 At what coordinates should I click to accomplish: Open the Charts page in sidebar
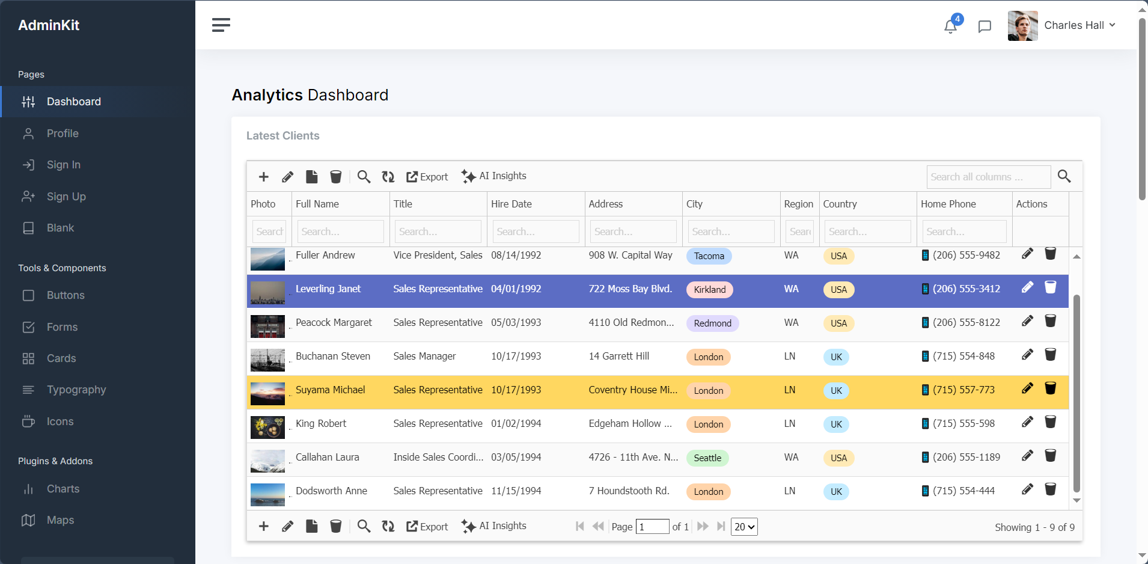click(63, 489)
